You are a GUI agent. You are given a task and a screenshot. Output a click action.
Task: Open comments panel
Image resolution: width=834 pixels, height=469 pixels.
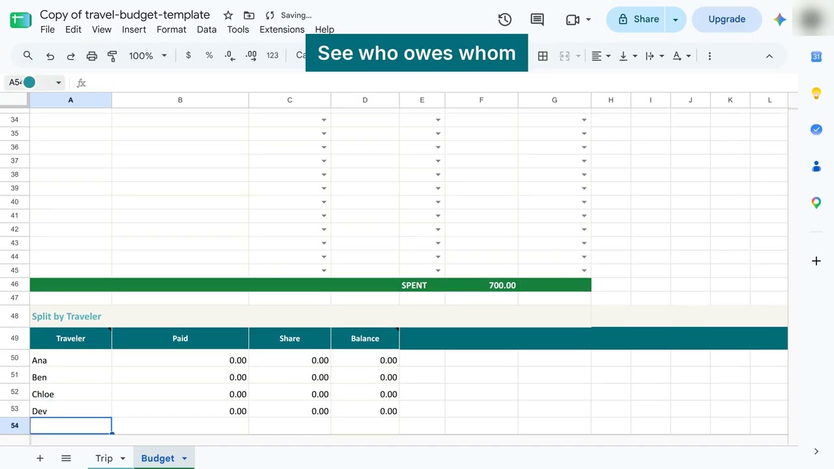coord(538,20)
